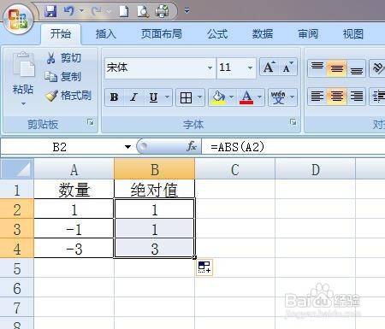Activate the 格式刷 format painter
This screenshot has width=385, height=329.
pyautogui.click(x=68, y=96)
